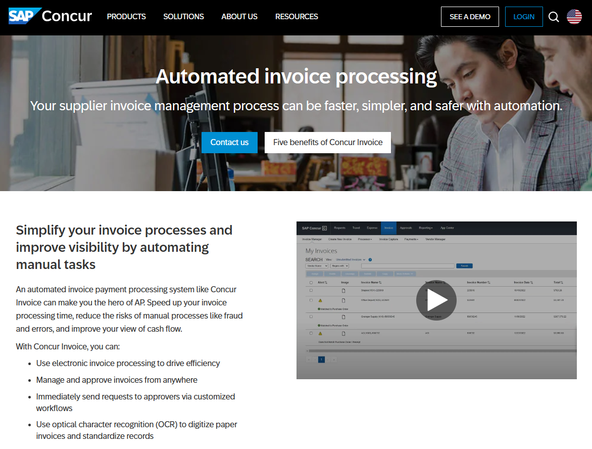Open the Products menu
The image size is (592, 449).
pyautogui.click(x=126, y=17)
